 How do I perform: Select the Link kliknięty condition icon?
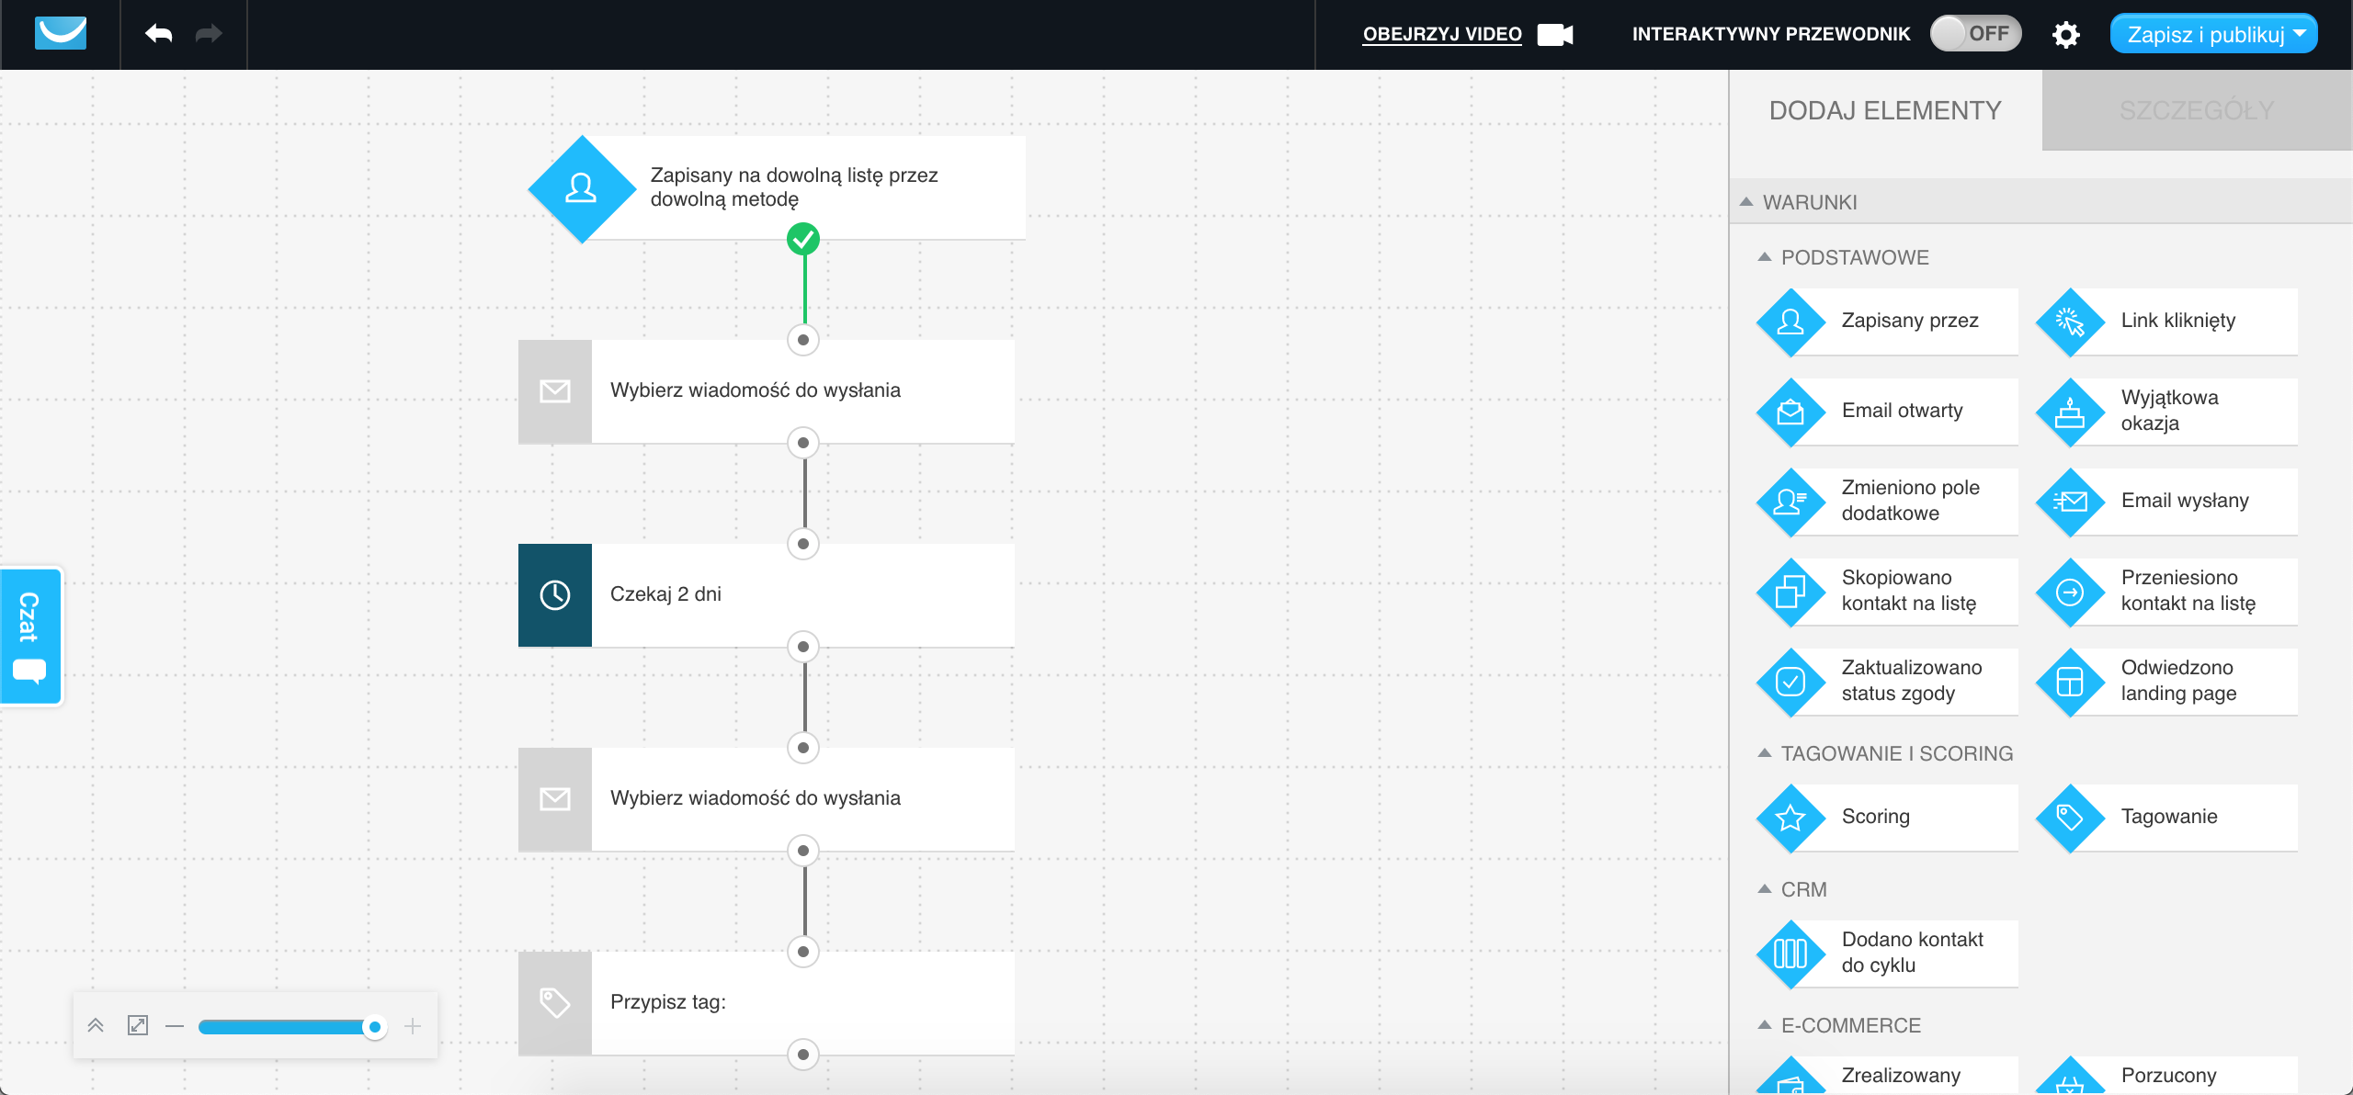[x=2070, y=322]
